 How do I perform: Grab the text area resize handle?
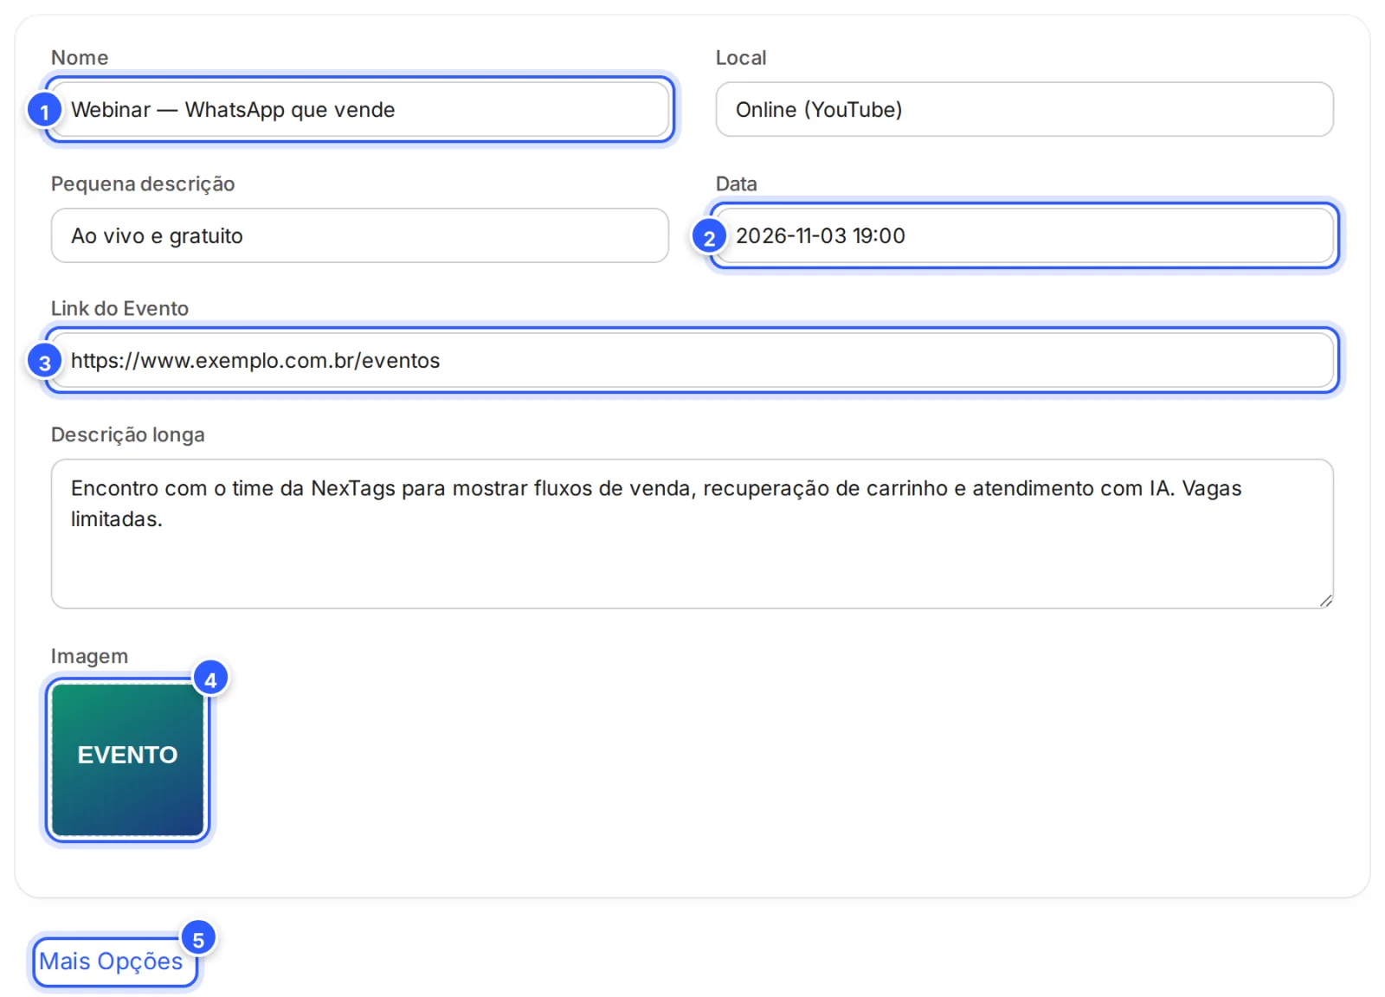pyautogui.click(x=1325, y=601)
